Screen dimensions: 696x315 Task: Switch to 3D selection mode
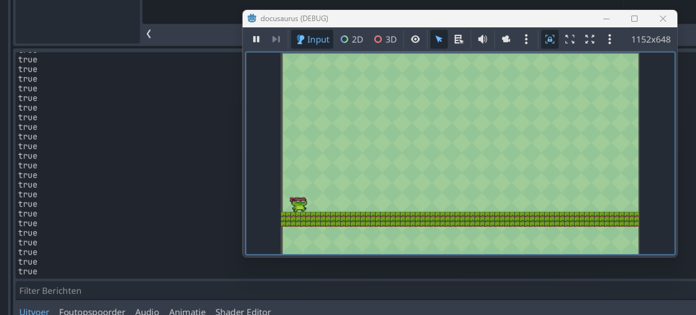pyautogui.click(x=385, y=39)
